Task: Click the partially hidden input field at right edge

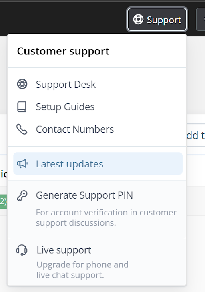Action: [x=196, y=135]
